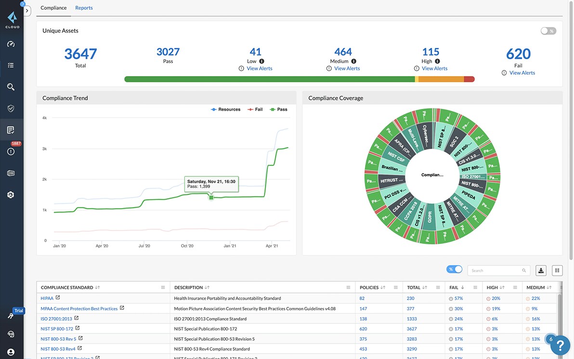Switch to the Reports tab

pyautogui.click(x=84, y=7)
